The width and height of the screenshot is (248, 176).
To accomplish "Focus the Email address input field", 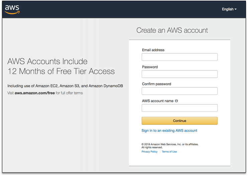I will (x=179, y=57).
